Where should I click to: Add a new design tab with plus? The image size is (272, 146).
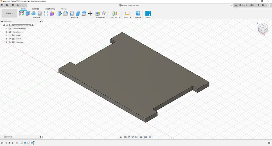236,5
